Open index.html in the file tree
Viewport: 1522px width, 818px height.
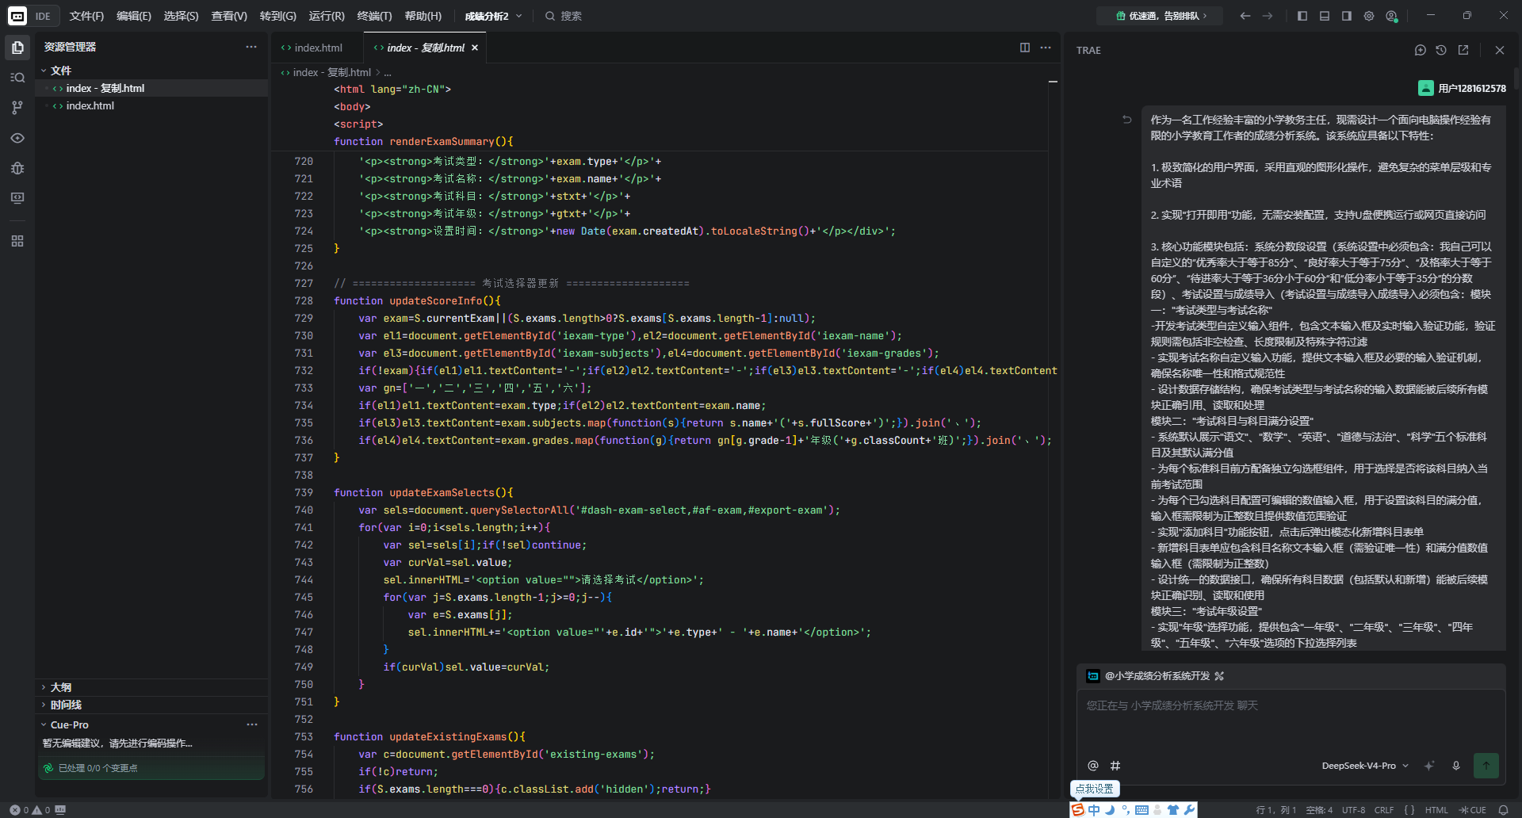90,105
